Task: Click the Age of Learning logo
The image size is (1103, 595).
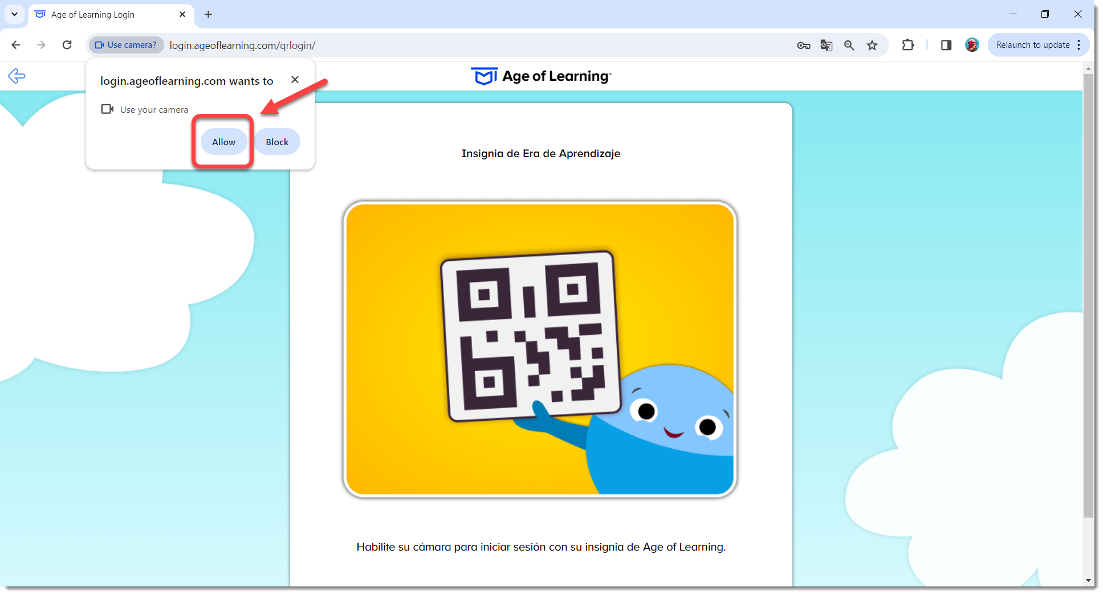Action: point(541,76)
